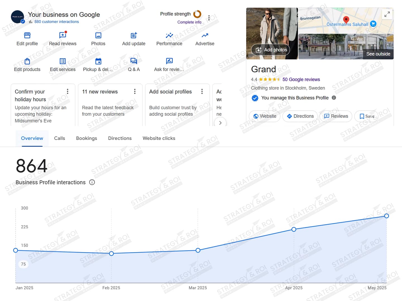This screenshot has width=402, height=301.
Task: Open Photos from the action grid
Action: pyautogui.click(x=98, y=35)
